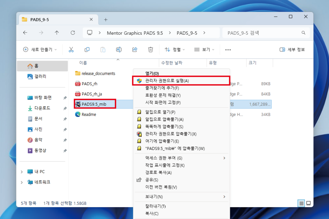Screen dimensions: 329x219
Task: Choose 복사(C) in context menu
Action: click(182, 214)
